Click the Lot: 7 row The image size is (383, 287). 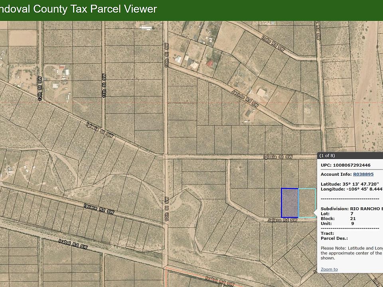[337, 214]
